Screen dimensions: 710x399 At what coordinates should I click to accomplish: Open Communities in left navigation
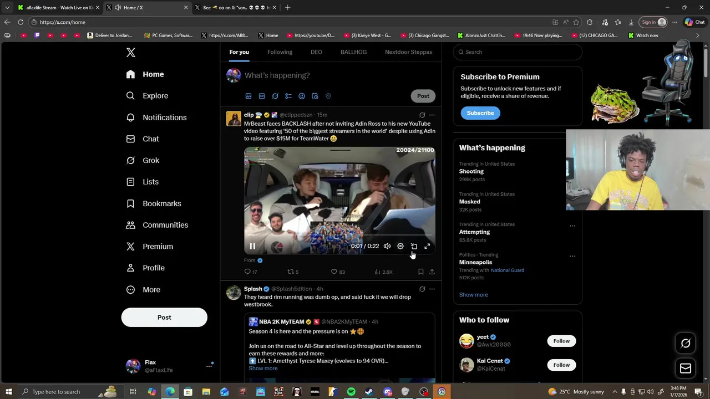tap(157, 225)
